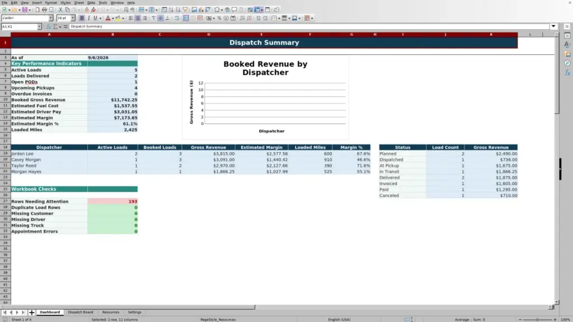This screenshot has height=322, width=573.
Task: Open the Function Wizard fx icon
Action: point(48,27)
